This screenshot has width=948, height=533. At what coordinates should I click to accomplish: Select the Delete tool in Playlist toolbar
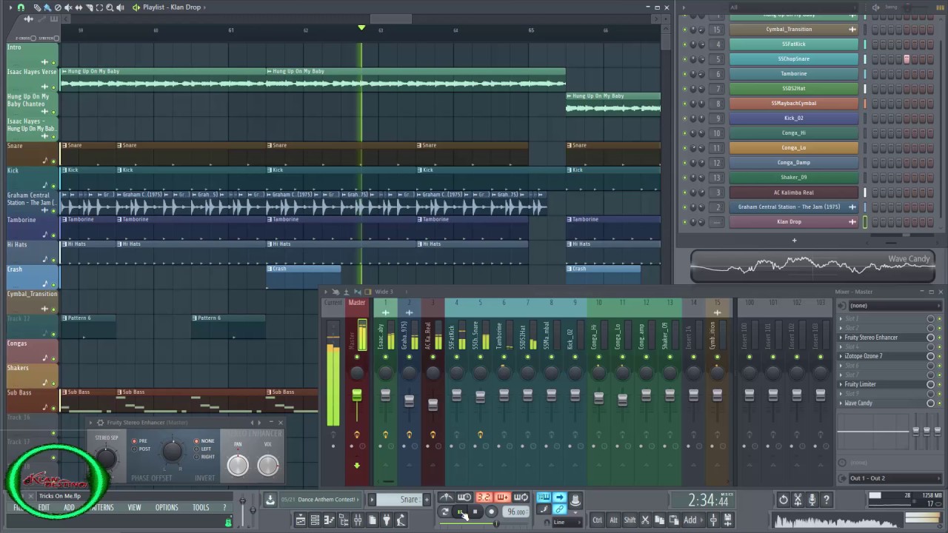[58, 7]
